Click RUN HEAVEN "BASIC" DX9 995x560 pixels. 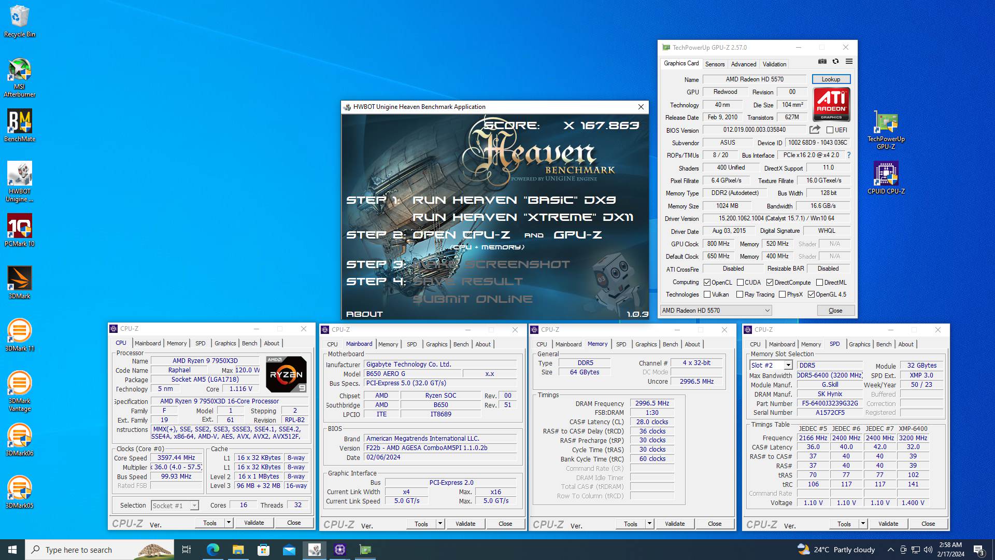coord(514,200)
